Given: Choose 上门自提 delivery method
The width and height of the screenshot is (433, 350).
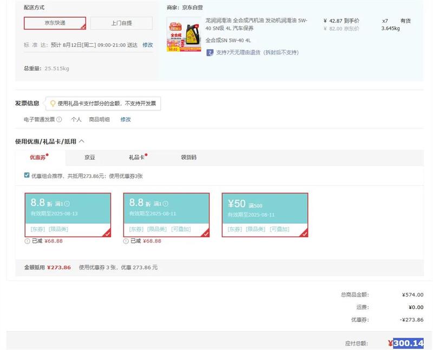Looking at the screenshot, I should pos(121,23).
